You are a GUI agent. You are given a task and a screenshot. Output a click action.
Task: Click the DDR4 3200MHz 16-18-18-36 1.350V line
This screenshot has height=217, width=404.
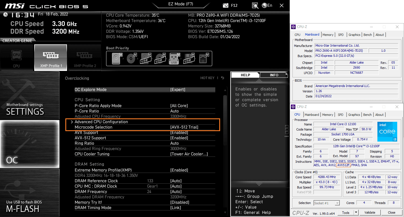pos(106,175)
